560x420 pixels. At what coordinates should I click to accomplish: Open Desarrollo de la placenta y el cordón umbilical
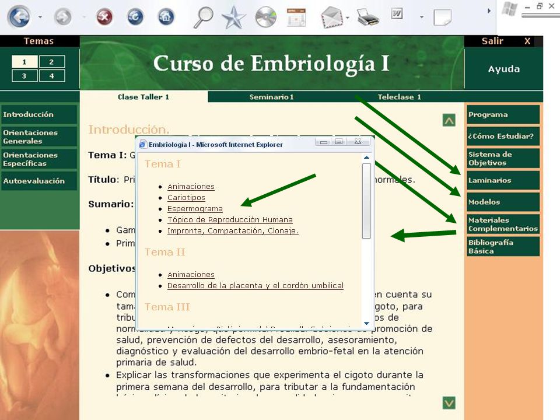click(256, 286)
